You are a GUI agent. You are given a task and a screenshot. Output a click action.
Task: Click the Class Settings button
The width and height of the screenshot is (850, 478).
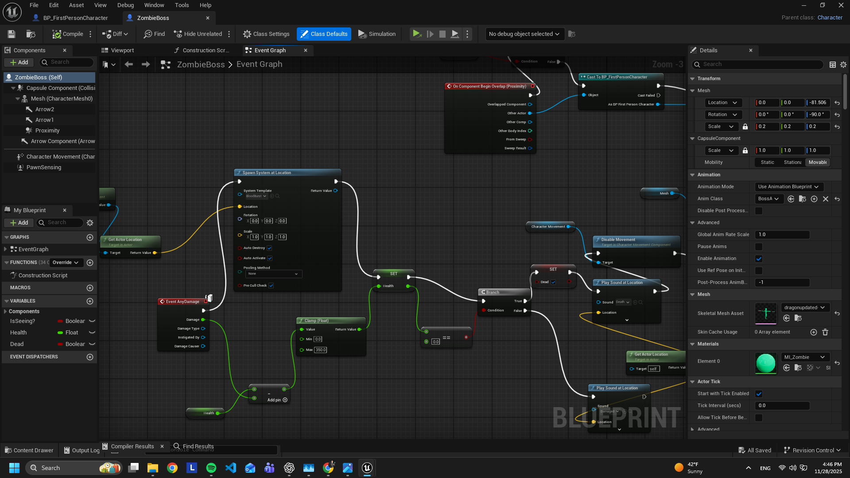[266, 34]
